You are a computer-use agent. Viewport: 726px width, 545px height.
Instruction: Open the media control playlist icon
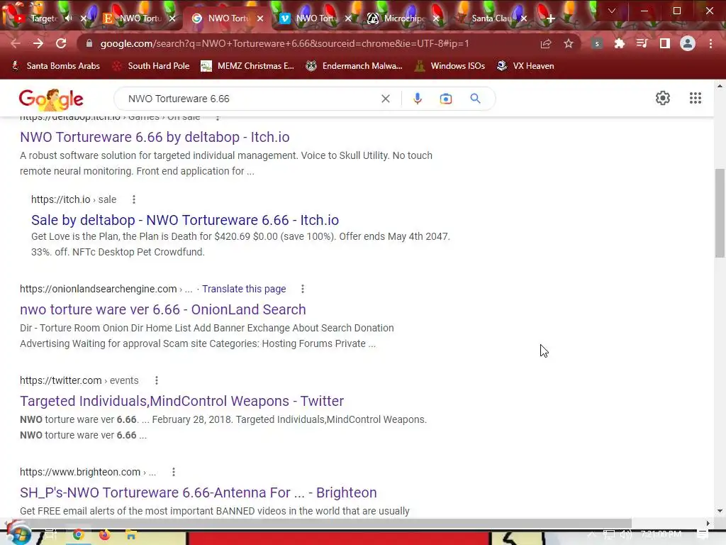click(x=642, y=43)
